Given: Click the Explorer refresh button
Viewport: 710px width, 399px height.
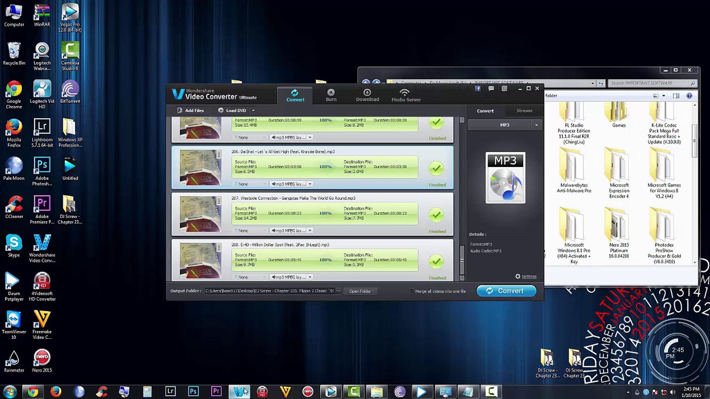Looking at the screenshot, I should point(601,83).
